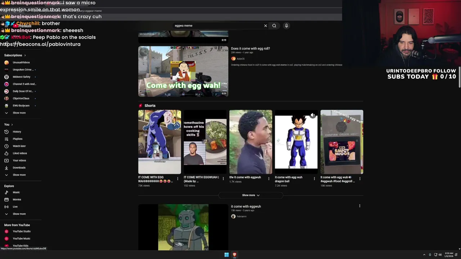Open the Music icon in Explore

coord(6,192)
